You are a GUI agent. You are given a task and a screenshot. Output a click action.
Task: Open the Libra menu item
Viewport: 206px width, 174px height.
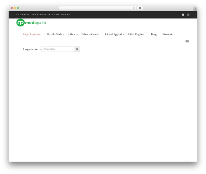pyautogui.click(x=72, y=34)
